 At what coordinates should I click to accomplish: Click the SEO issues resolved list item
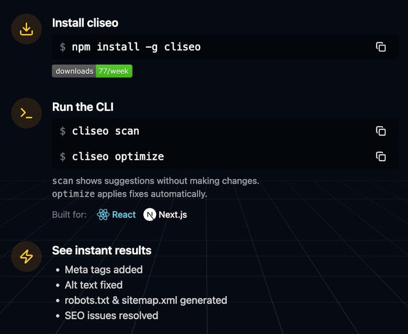point(112,316)
